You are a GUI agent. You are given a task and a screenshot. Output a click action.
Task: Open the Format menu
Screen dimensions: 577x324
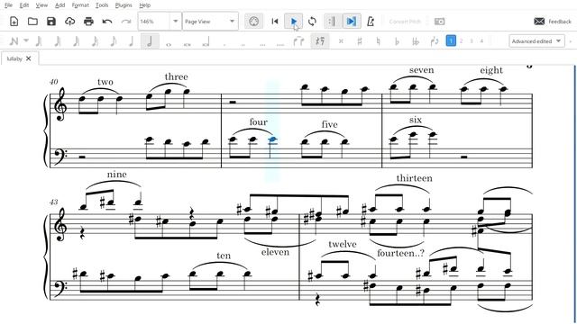pos(80,5)
